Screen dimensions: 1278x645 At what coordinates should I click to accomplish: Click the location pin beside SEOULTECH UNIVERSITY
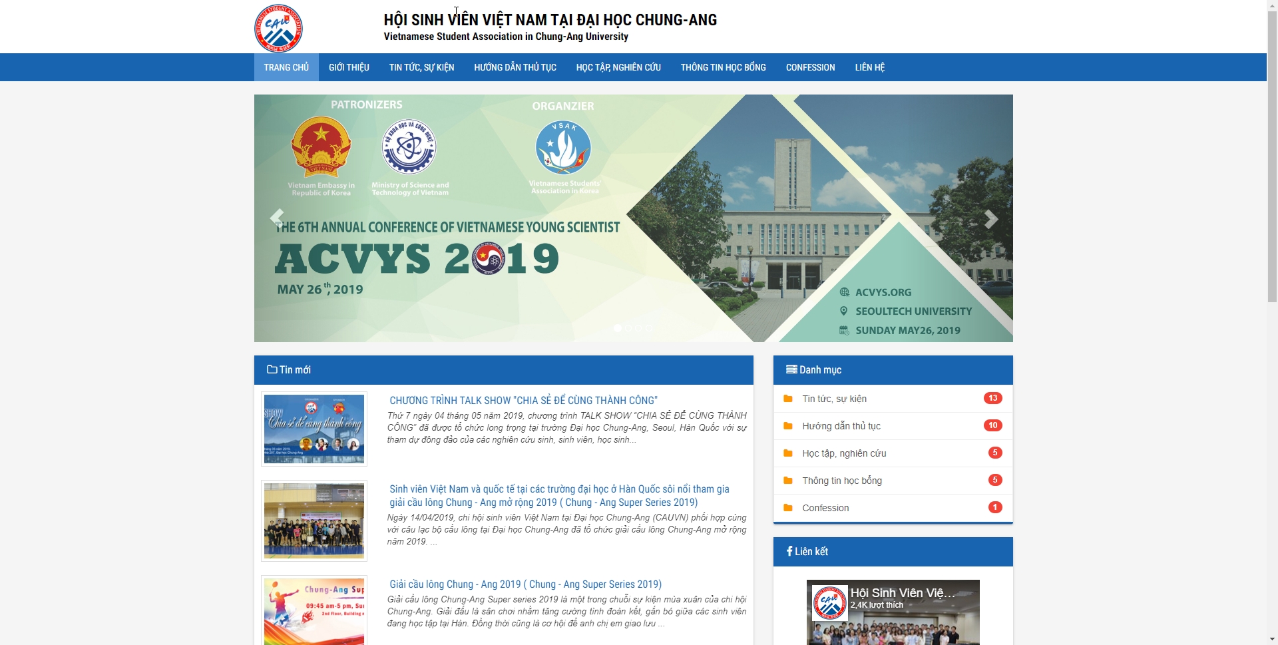pyautogui.click(x=844, y=311)
